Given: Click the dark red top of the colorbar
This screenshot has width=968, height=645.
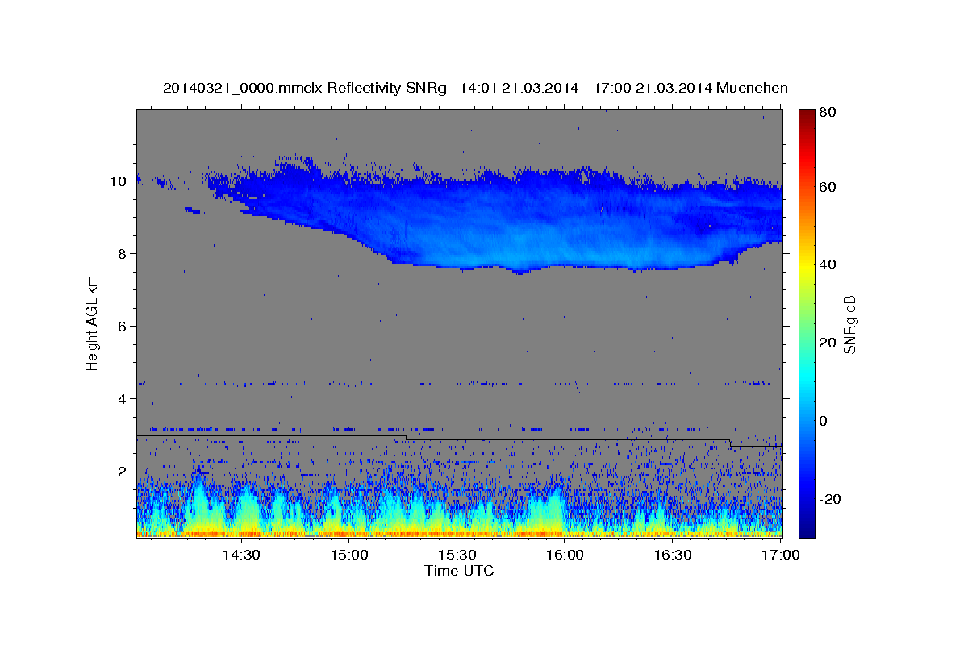Looking at the screenshot, I should pyautogui.click(x=807, y=115).
